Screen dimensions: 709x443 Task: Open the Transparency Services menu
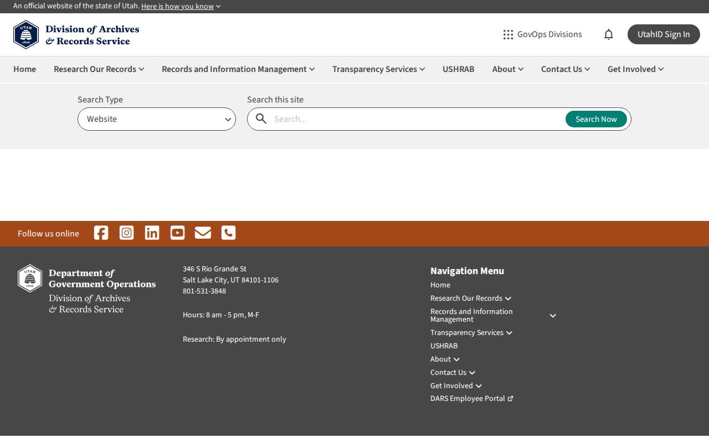click(379, 69)
